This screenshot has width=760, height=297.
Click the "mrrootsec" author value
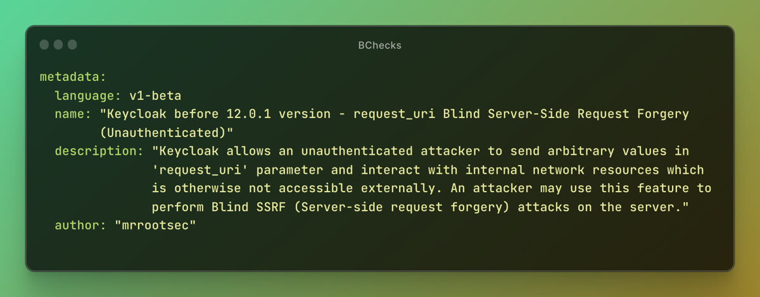[x=155, y=226]
